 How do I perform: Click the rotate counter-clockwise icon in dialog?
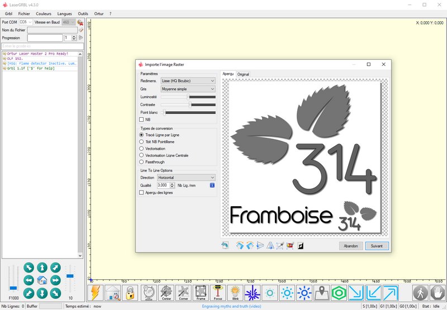point(250,245)
